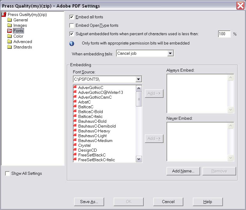This screenshot has height=210, width=246.
Task: Select the Fonts settings category
Action: [18, 31]
